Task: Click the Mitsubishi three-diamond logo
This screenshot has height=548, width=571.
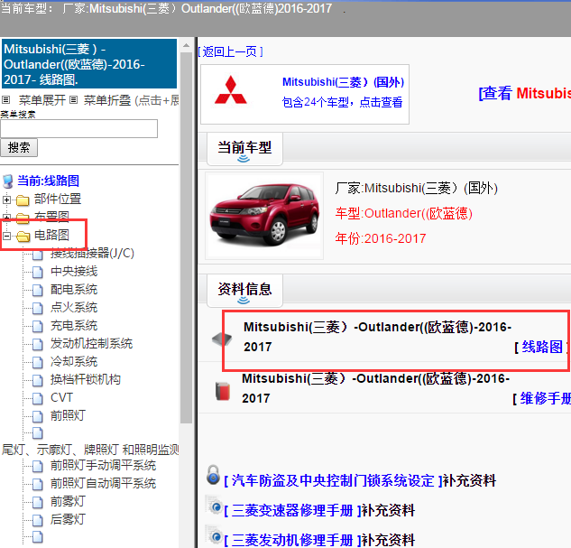Action: pos(231,89)
